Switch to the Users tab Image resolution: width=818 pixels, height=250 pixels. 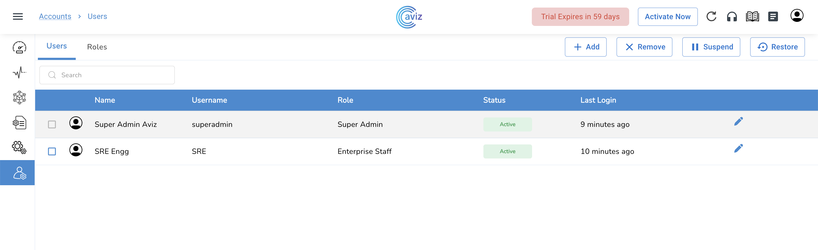coord(57,46)
